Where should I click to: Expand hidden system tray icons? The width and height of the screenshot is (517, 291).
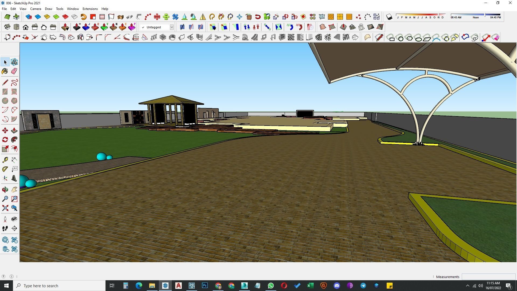[467, 286]
